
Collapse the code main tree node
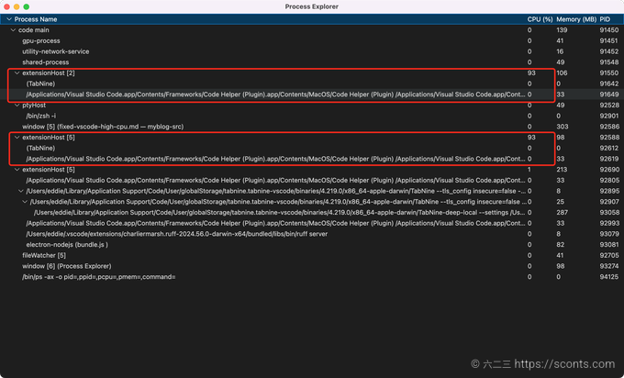(x=13, y=30)
